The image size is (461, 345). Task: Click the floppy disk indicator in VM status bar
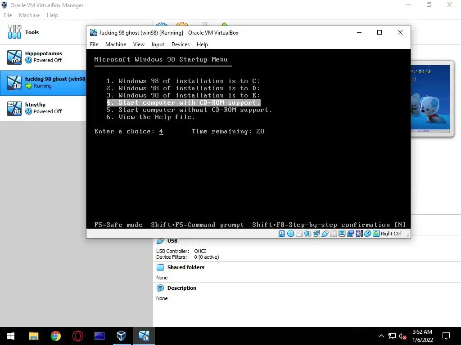(x=299, y=234)
